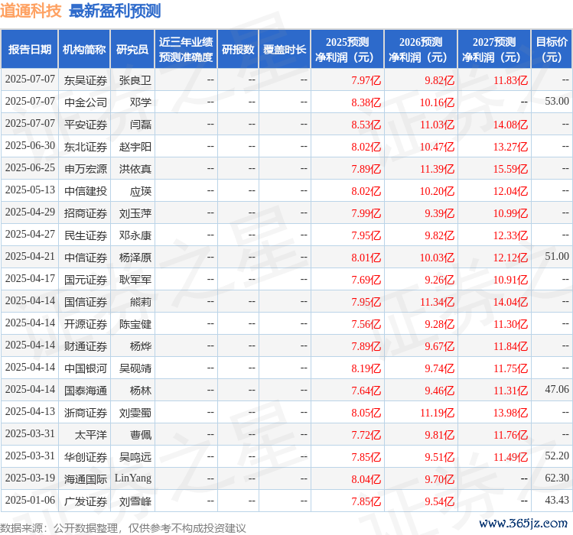
Task: Click analyst name 杨林
Action: pyautogui.click(x=141, y=391)
